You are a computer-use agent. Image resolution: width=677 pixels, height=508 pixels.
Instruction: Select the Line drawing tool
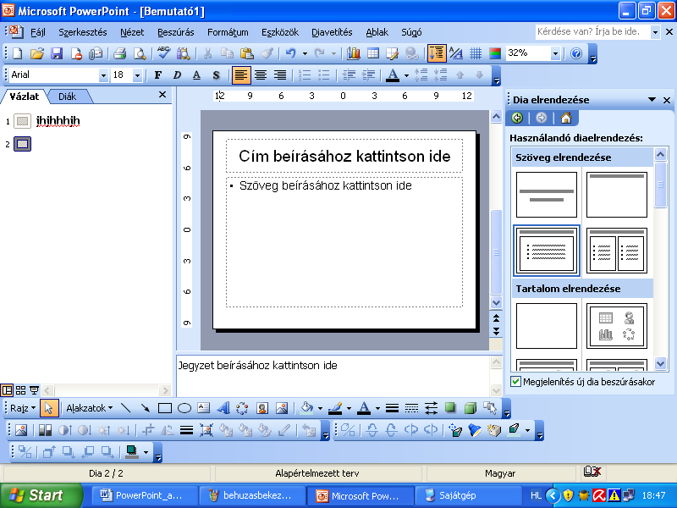click(x=125, y=408)
